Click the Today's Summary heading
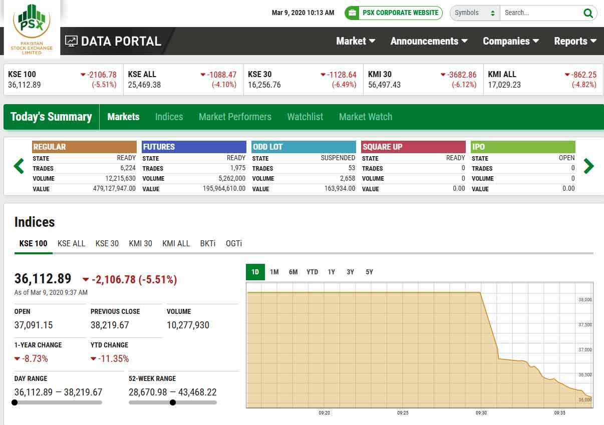Image resolution: width=604 pixels, height=425 pixels. pyautogui.click(x=51, y=117)
